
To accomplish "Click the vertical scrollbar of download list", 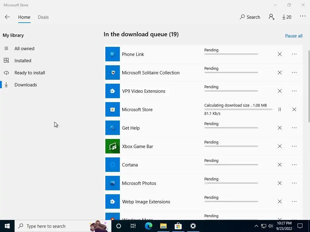I will click(309, 87).
